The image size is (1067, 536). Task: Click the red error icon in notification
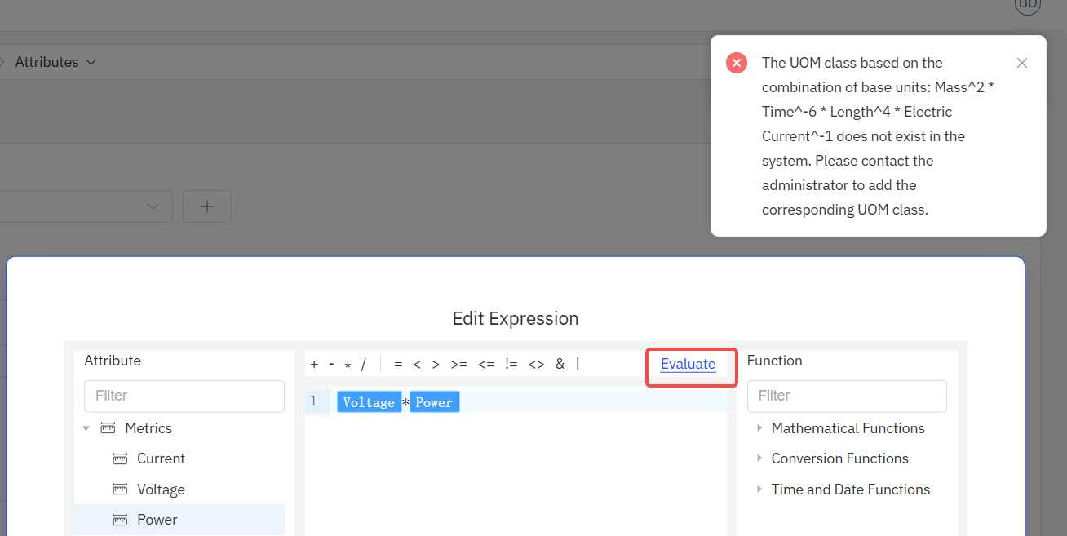(737, 63)
